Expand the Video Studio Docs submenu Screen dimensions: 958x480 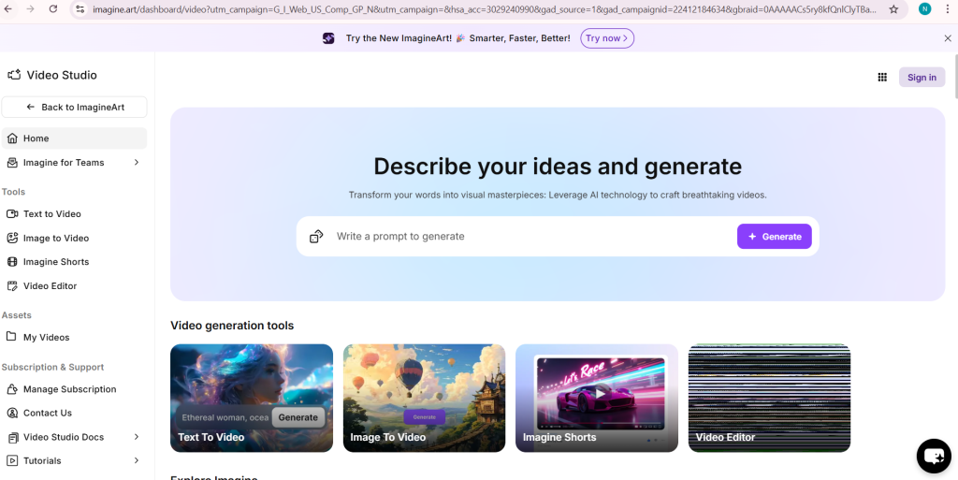pyautogui.click(x=137, y=437)
